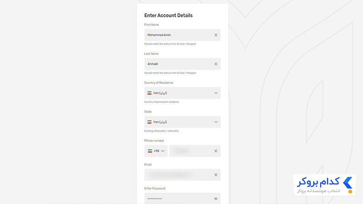Open the State dropdown
Screen dimensions: 363x204
[182, 122]
